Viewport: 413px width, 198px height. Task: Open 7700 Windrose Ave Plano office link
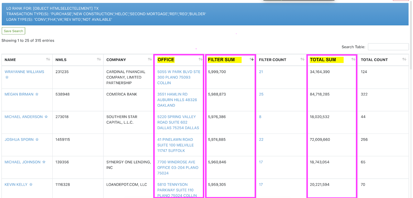(178, 168)
